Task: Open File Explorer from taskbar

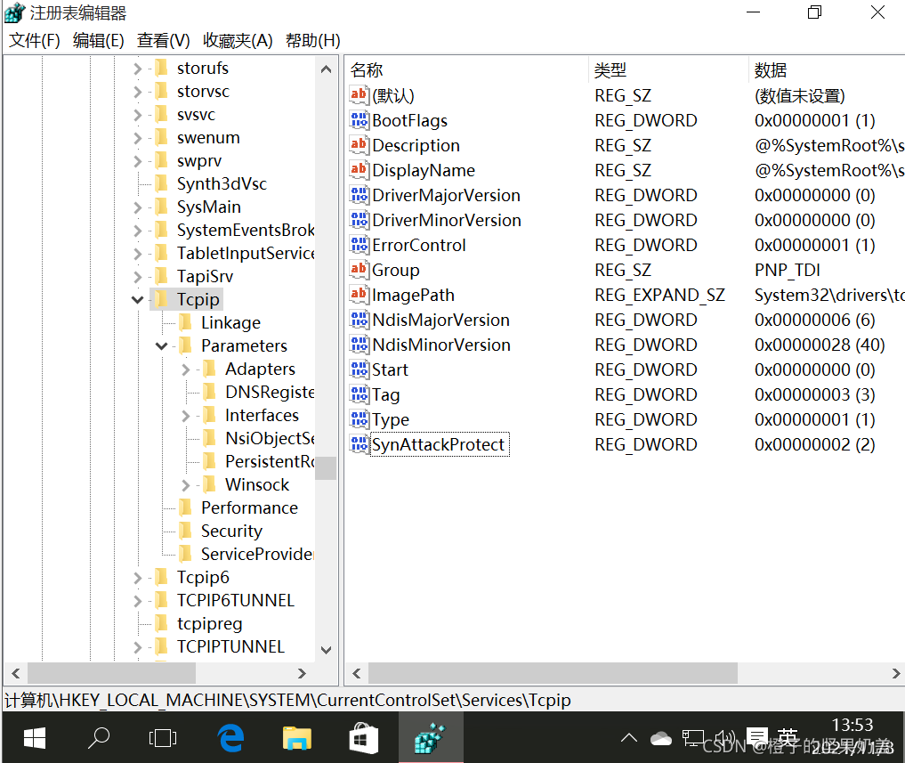Action: click(296, 737)
